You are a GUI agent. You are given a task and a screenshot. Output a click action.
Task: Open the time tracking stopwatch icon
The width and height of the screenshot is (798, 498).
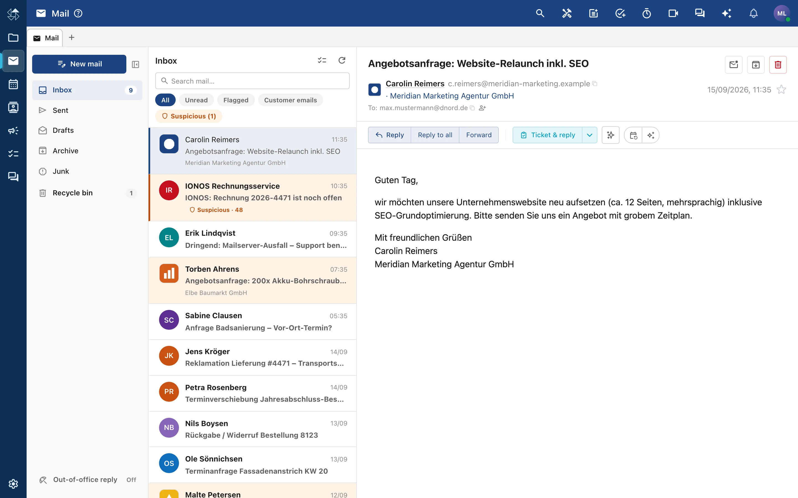click(x=646, y=13)
